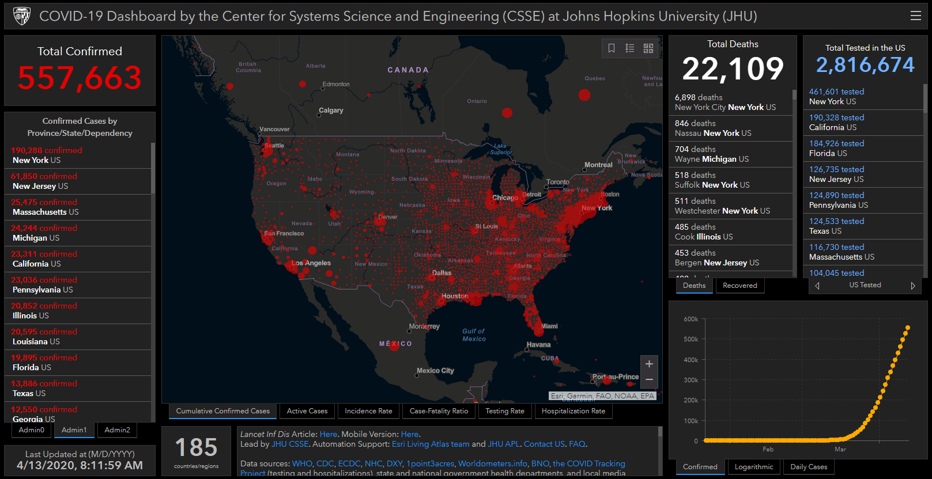Viewport: 932px width, 479px height.
Task: Select Texas US confirmed row
Action: click(78, 389)
